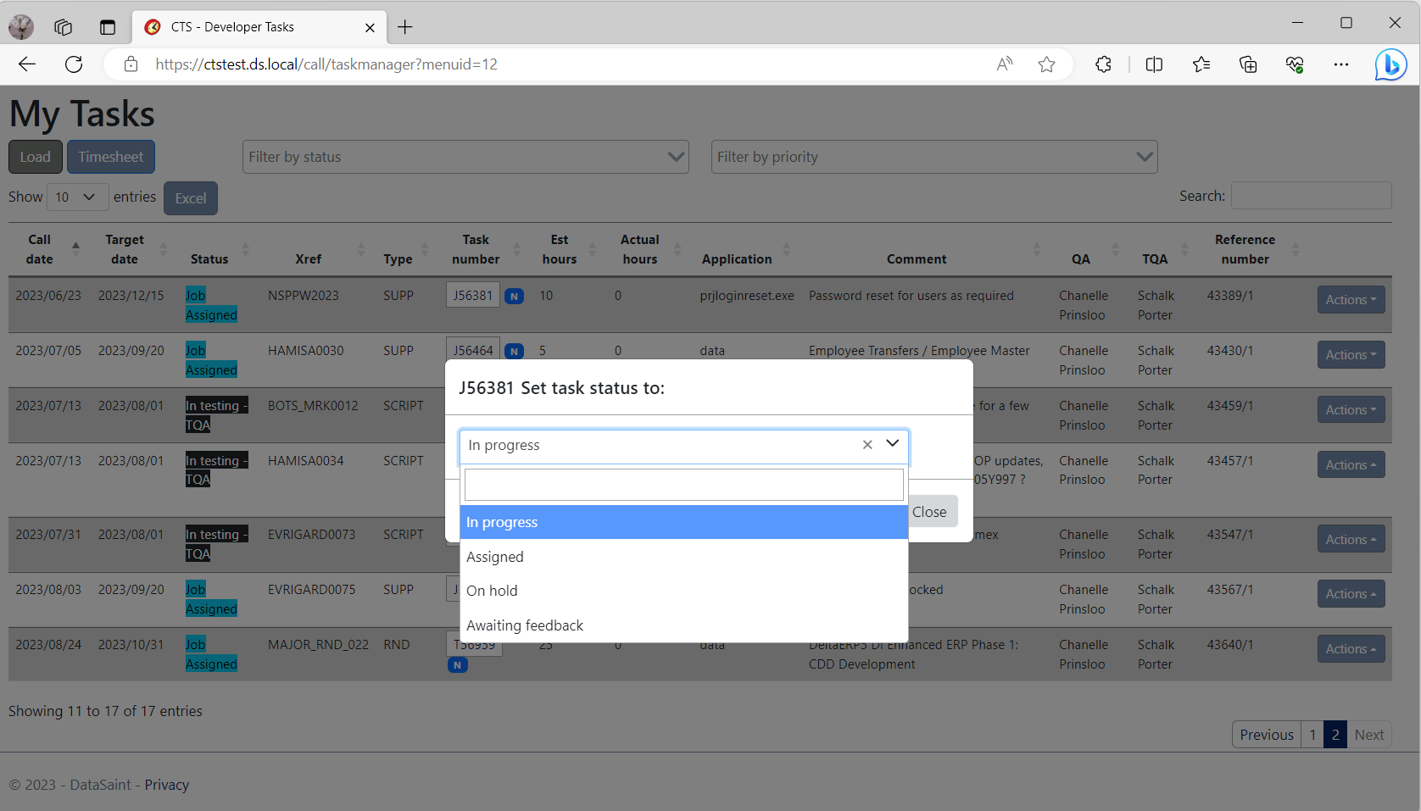Open Actions dropdown for reference 43547/1
Image resolution: width=1421 pixels, height=811 pixels.
pos(1351,539)
